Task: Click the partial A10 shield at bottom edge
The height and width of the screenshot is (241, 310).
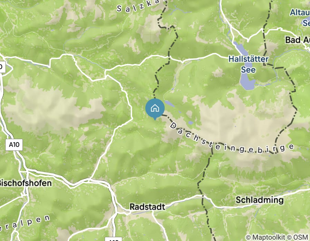Action: click(113, 239)
